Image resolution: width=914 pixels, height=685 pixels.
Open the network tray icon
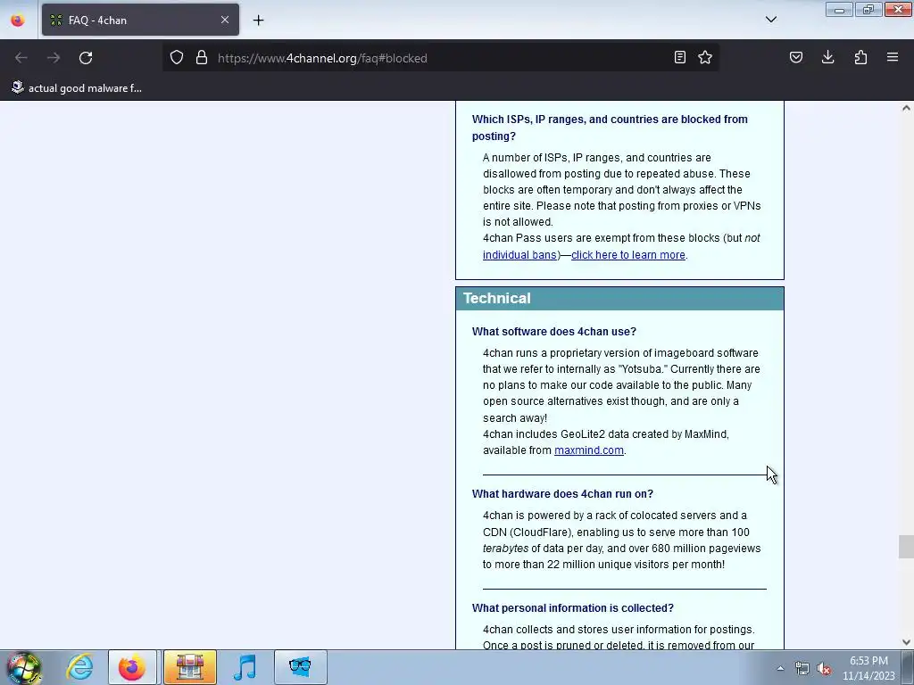[x=802, y=669]
